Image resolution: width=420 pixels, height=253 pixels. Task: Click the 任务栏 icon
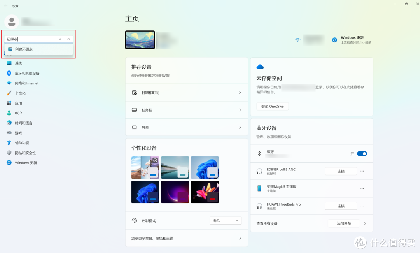[x=135, y=110]
